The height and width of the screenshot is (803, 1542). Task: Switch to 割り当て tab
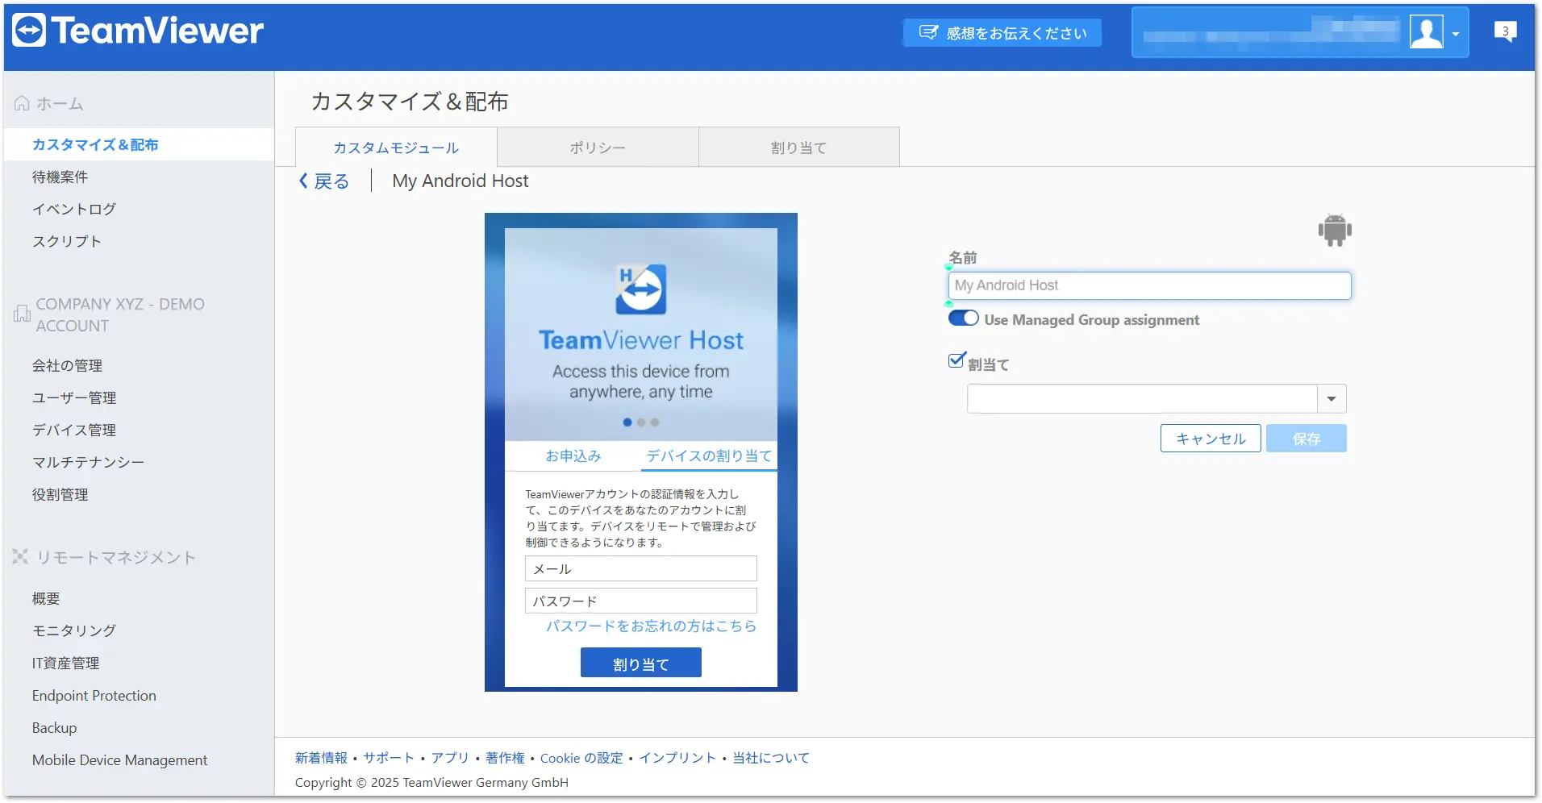(x=798, y=148)
